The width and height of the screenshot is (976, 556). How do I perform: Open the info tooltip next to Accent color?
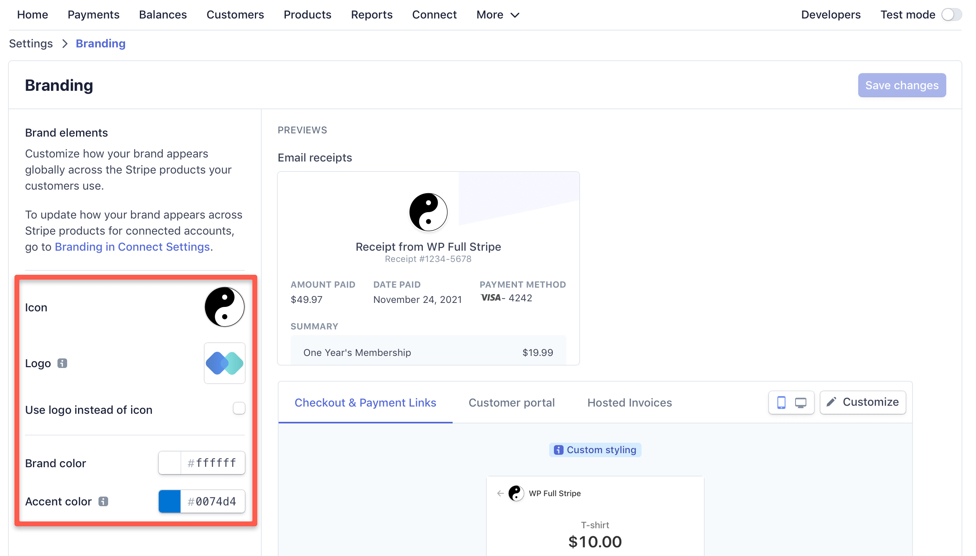pos(104,501)
